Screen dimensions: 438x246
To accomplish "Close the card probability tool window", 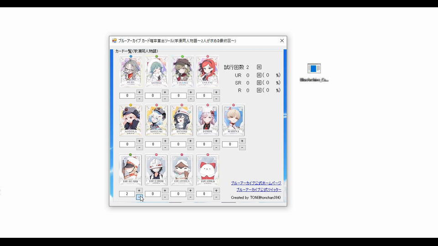I will [282, 41].
